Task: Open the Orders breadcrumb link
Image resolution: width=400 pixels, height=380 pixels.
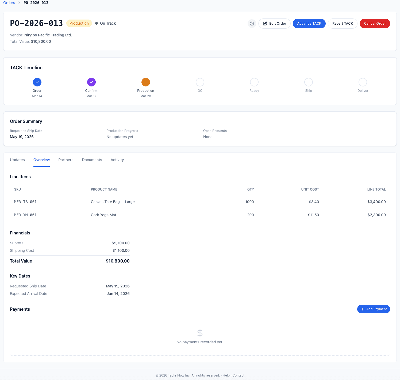Action: tap(9, 3)
